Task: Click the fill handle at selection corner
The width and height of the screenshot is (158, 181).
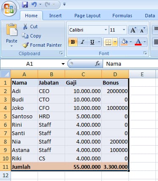Action: pyautogui.click(x=129, y=170)
